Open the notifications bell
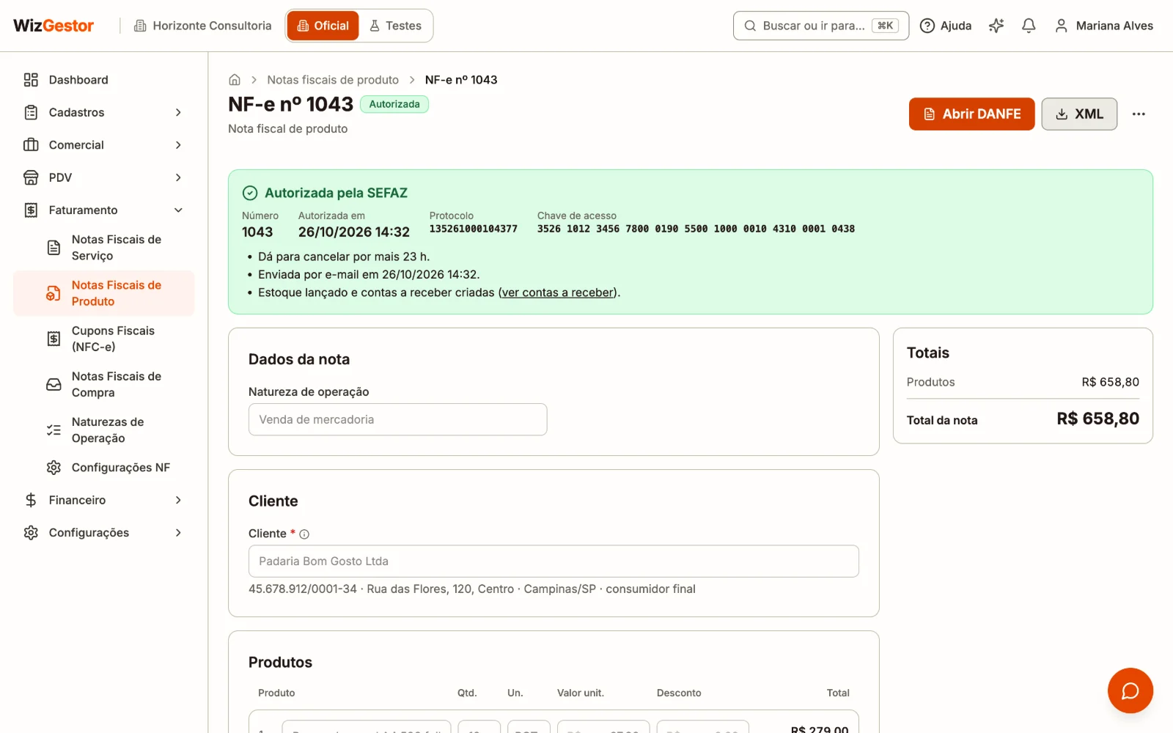Viewport: 1173px width, 733px height. pos(1029,26)
